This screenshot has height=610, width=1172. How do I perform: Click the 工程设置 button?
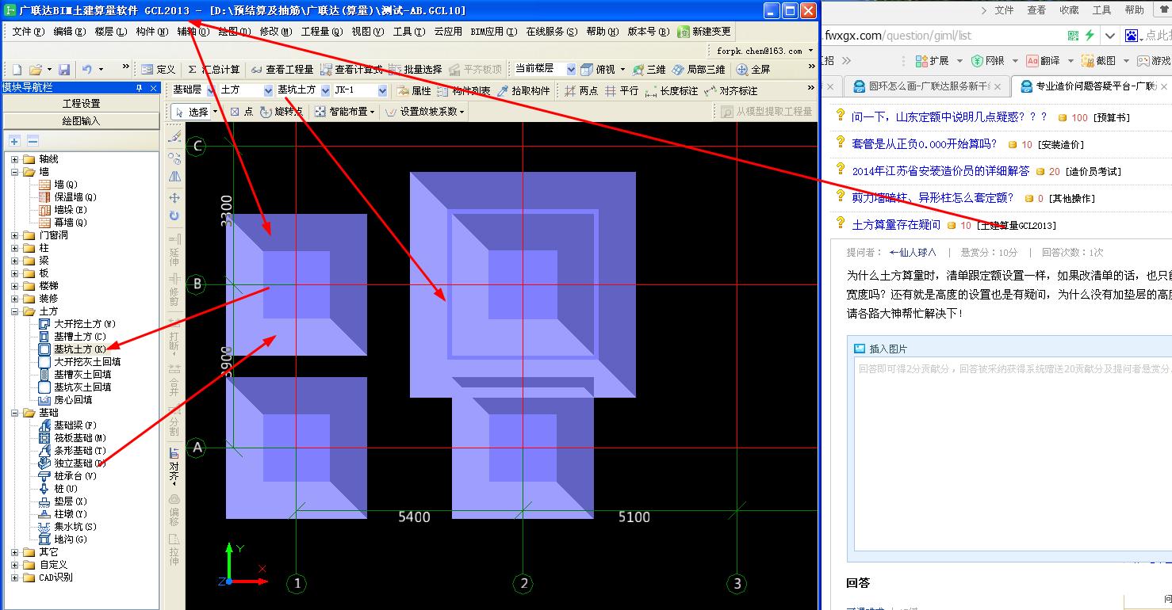[81, 104]
